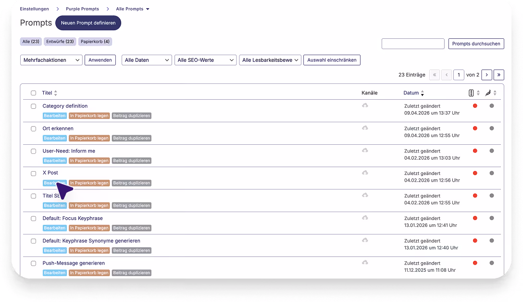Open the Alle Lesbarkeitsbewertungen dropdown
The width and height of the screenshot is (523, 302).
[270, 60]
